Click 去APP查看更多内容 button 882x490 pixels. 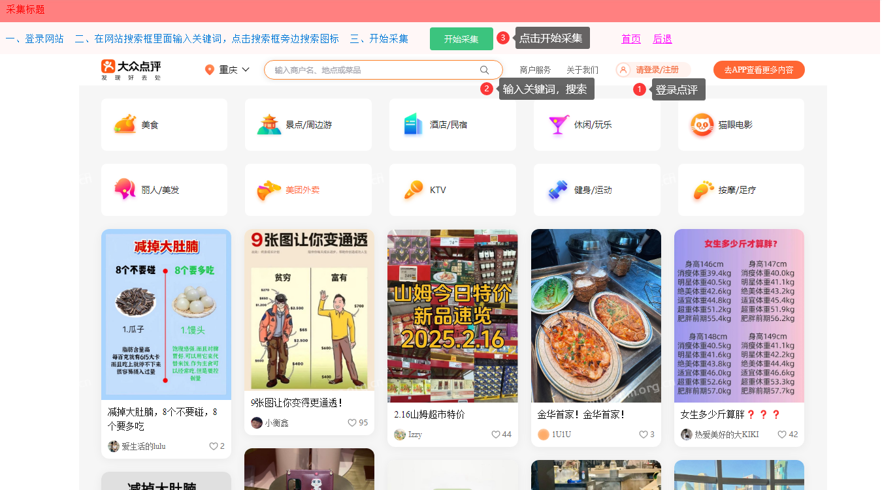(x=759, y=70)
